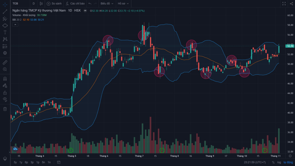Open the Hồ sơ dropdown menu
295x166 pixels.
tap(123, 3)
